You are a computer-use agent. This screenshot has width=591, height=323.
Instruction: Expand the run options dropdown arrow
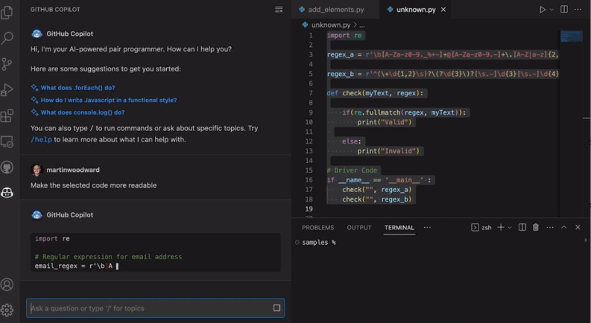pos(551,10)
